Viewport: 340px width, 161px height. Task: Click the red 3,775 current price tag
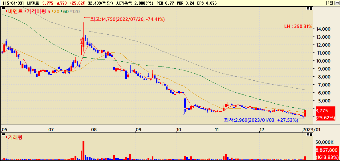[x=326, y=114]
